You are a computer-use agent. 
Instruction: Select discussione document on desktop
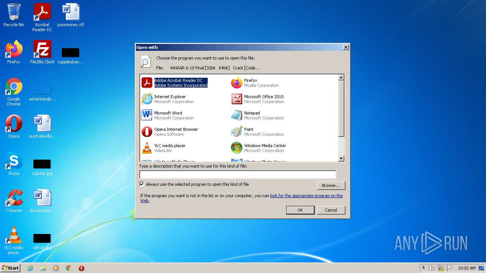pos(42,201)
